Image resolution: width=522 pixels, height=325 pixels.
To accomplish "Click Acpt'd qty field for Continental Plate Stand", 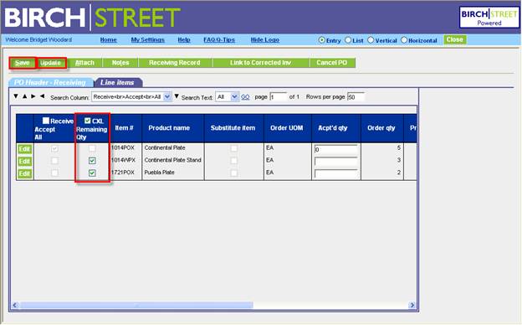I will pyautogui.click(x=336, y=162).
